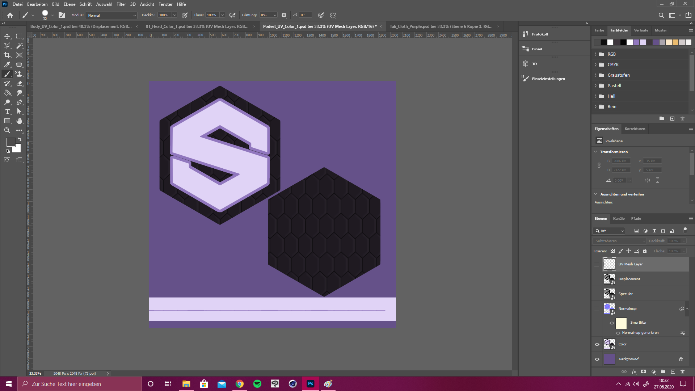
Task: Select the Eyedropper tool
Action: (7, 64)
